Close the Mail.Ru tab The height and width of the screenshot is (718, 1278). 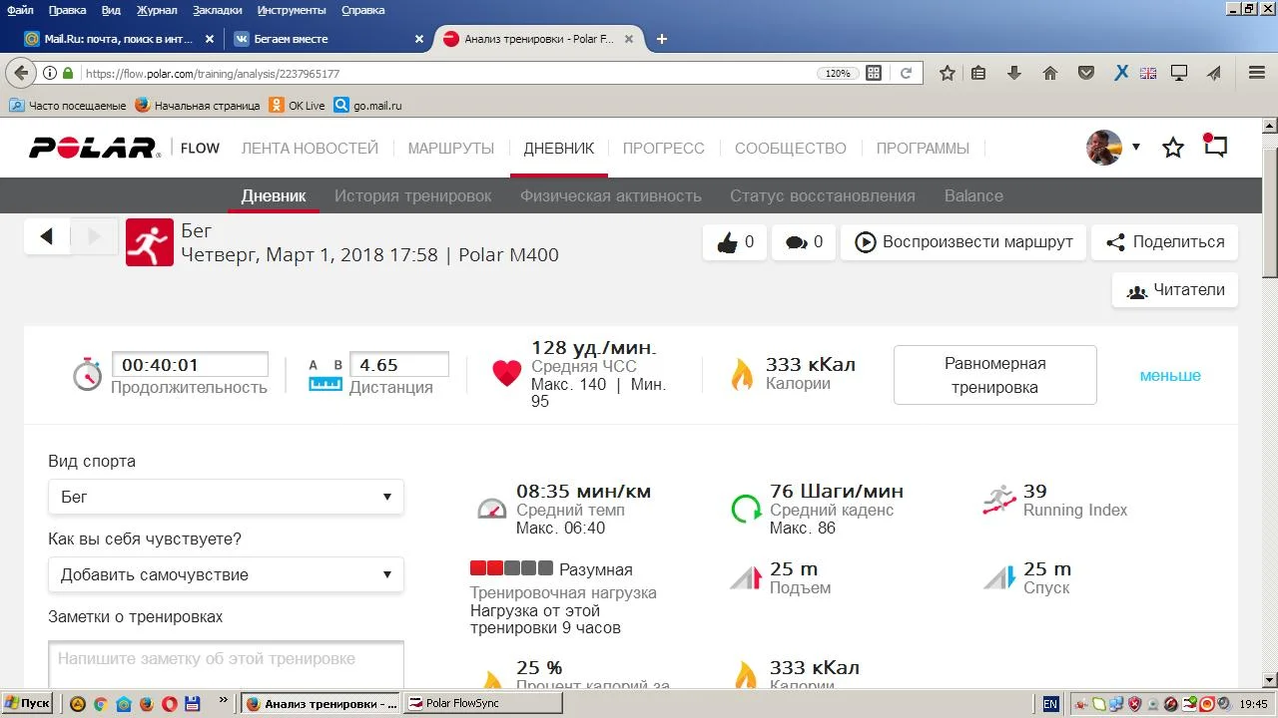pos(209,39)
